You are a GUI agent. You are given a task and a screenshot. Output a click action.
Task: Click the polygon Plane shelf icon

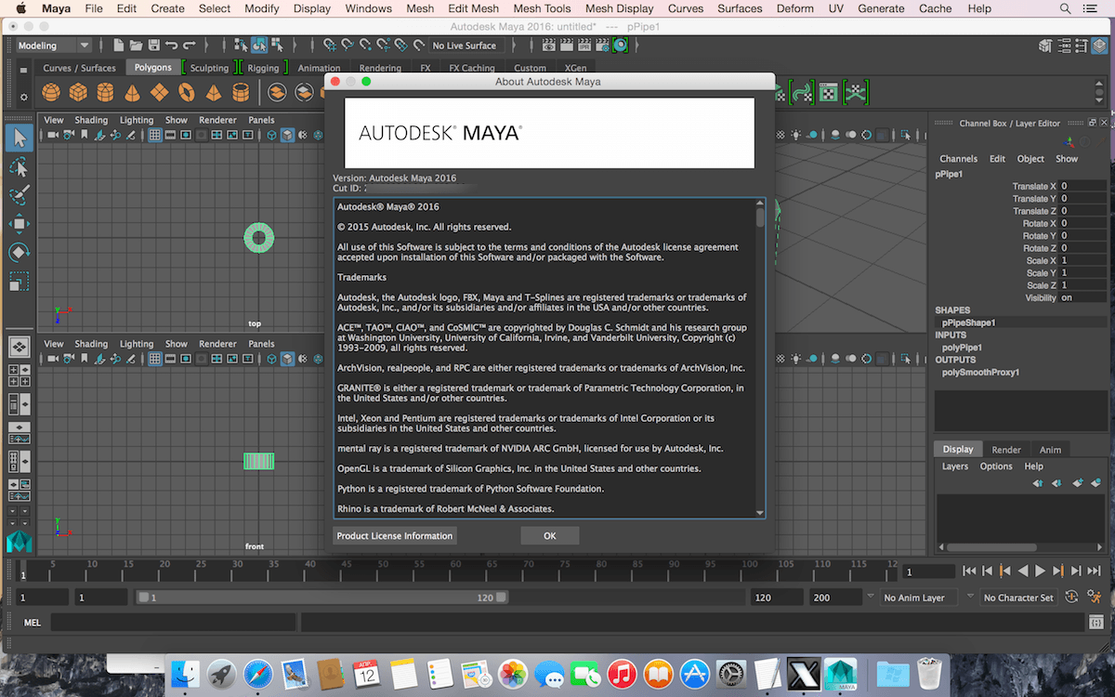159,92
